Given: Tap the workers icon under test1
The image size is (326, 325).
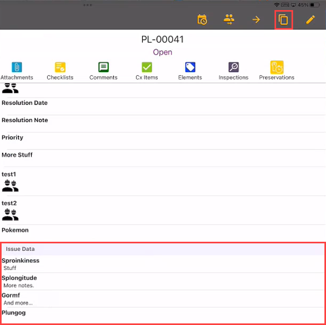Looking at the screenshot, I should pos(10,186).
